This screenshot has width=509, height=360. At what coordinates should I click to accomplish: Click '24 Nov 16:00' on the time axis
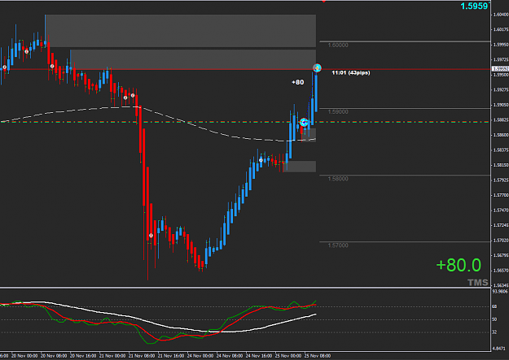pos(259,356)
